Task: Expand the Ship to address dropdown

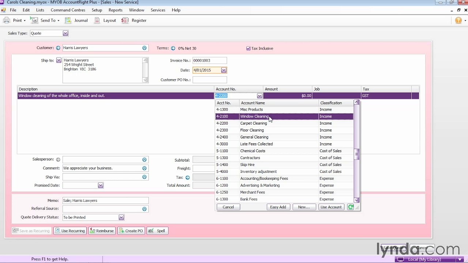Action: [x=58, y=60]
